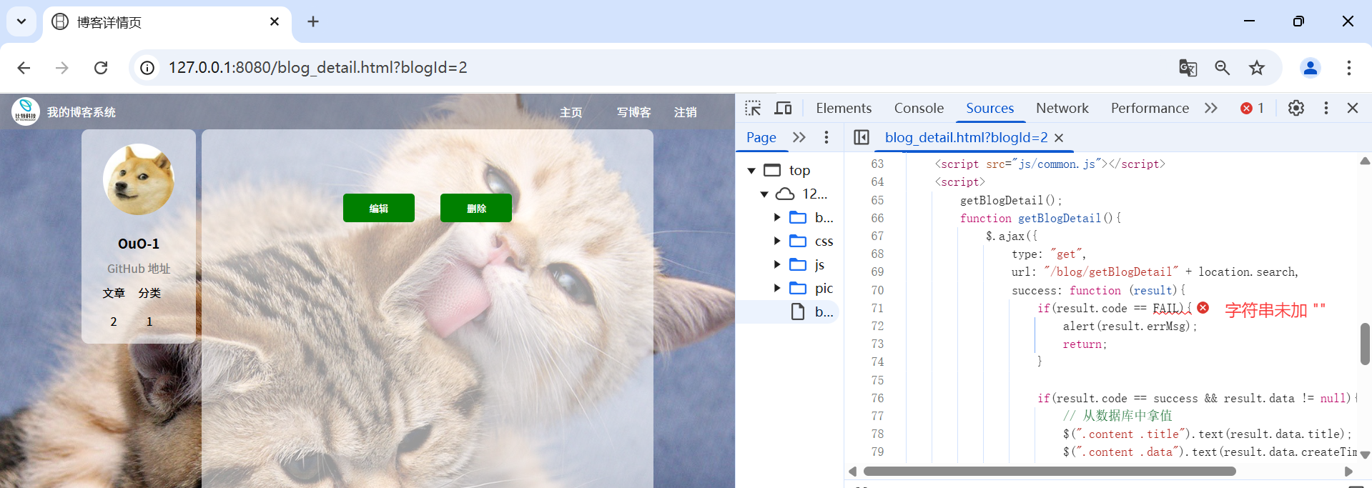The image size is (1372, 488).
Task: Open DevTools customize three-dot menu
Action: (x=1326, y=108)
